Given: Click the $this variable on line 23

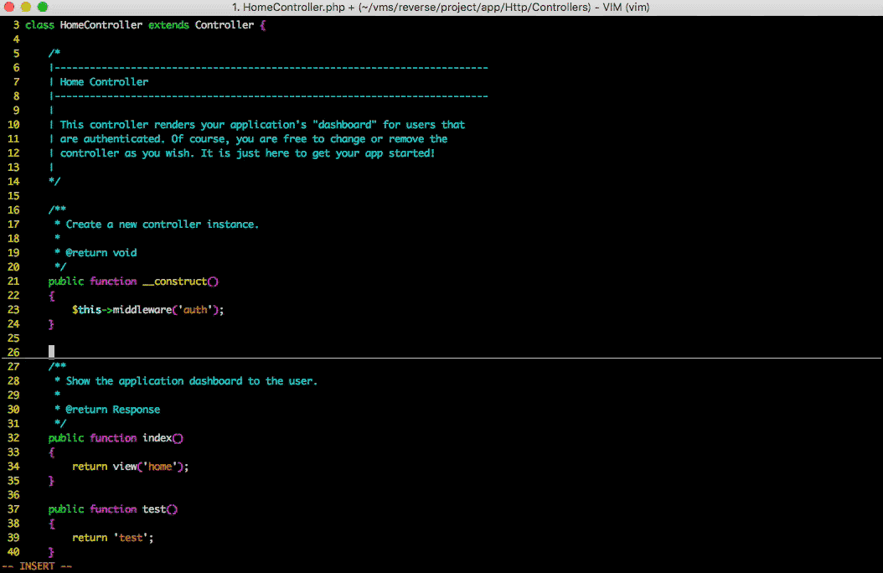Looking at the screenshot, I should pos(86,310).
